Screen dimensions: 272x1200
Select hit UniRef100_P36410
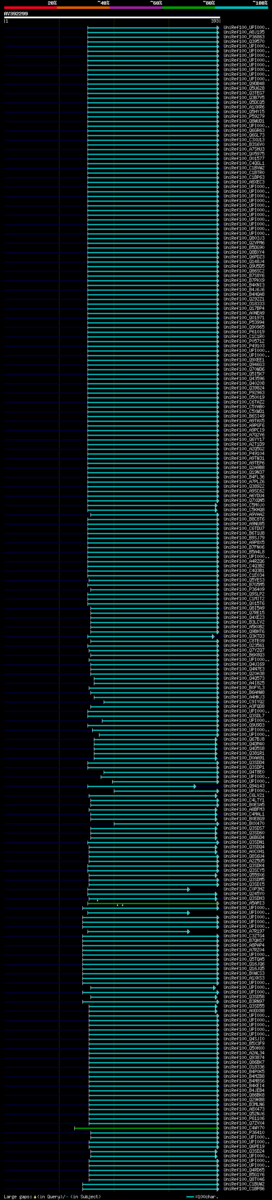(244, 1132)
